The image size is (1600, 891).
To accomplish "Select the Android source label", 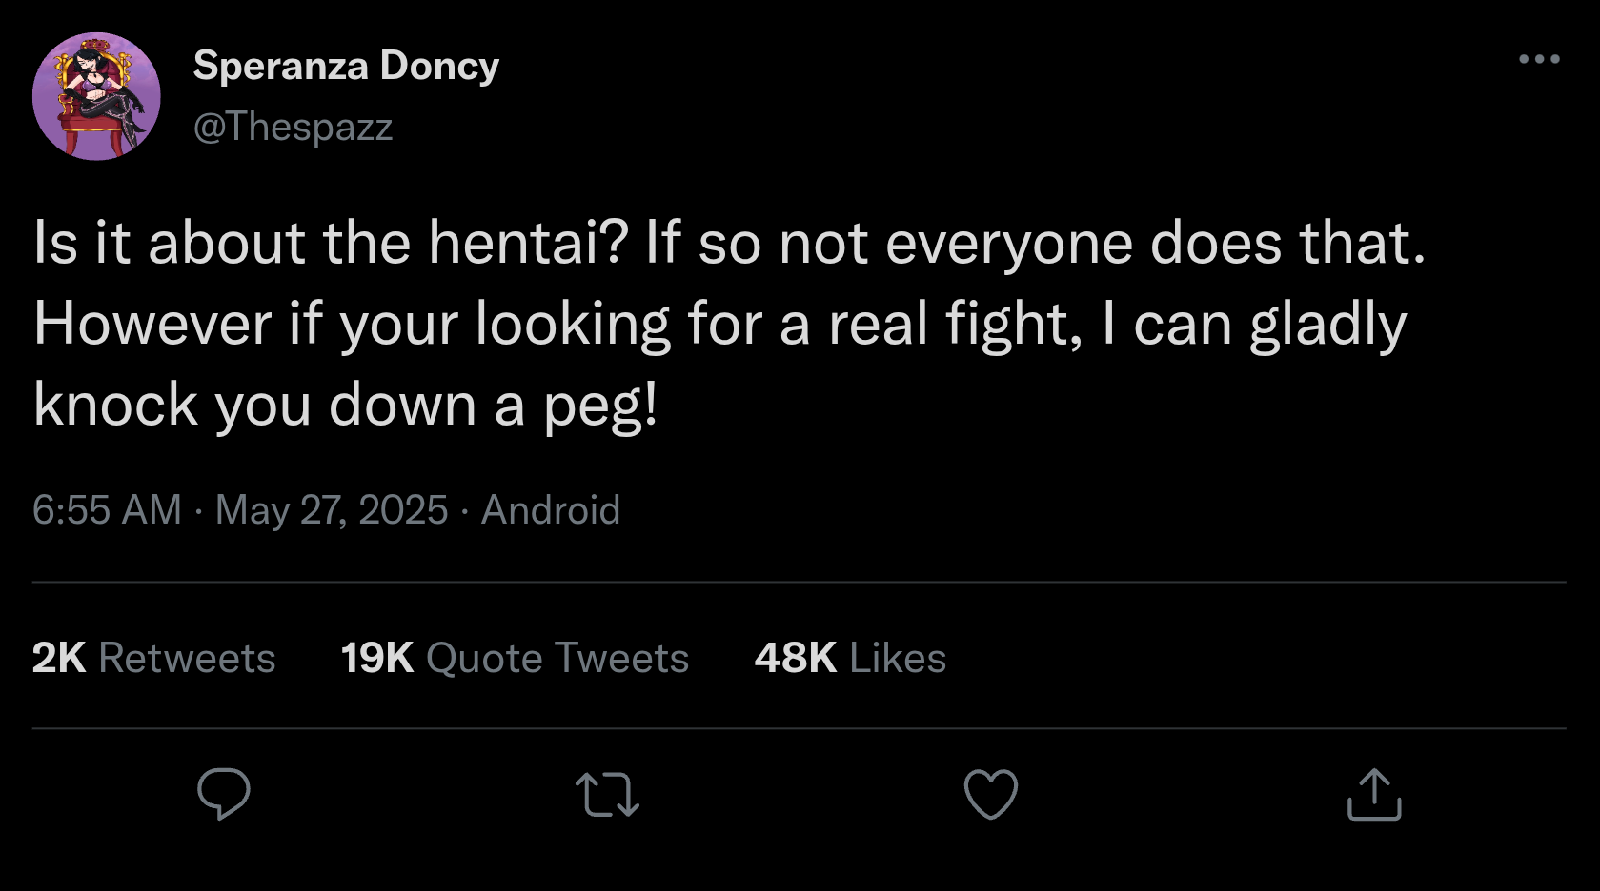I will click(x=550, y=509).
